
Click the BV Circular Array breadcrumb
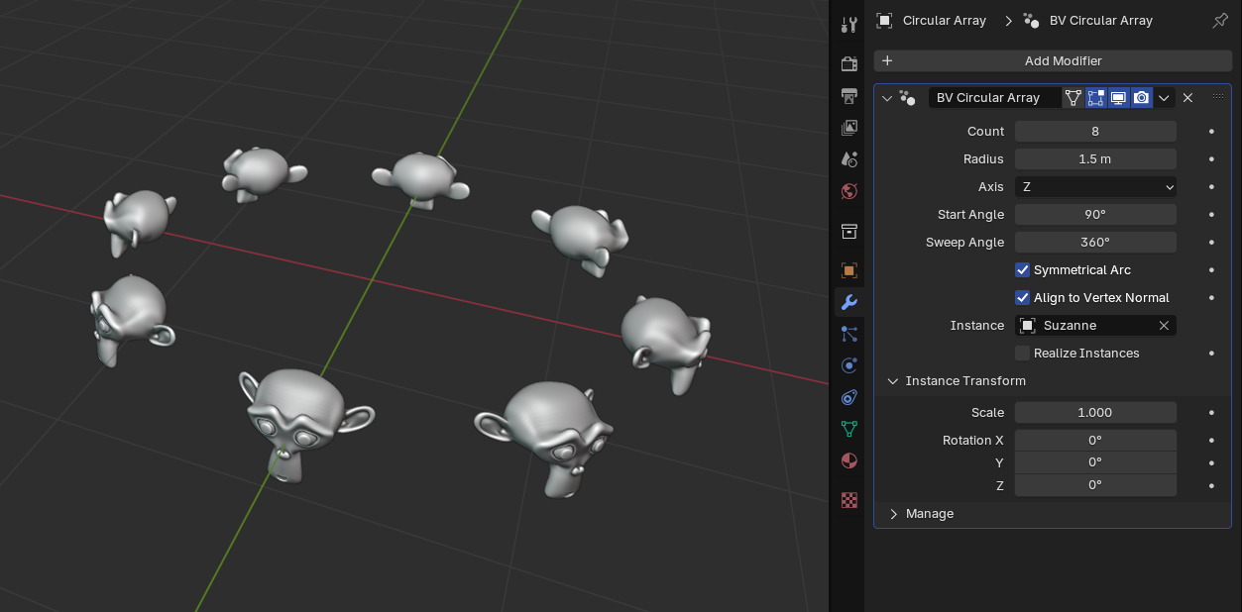[1100, 20]
